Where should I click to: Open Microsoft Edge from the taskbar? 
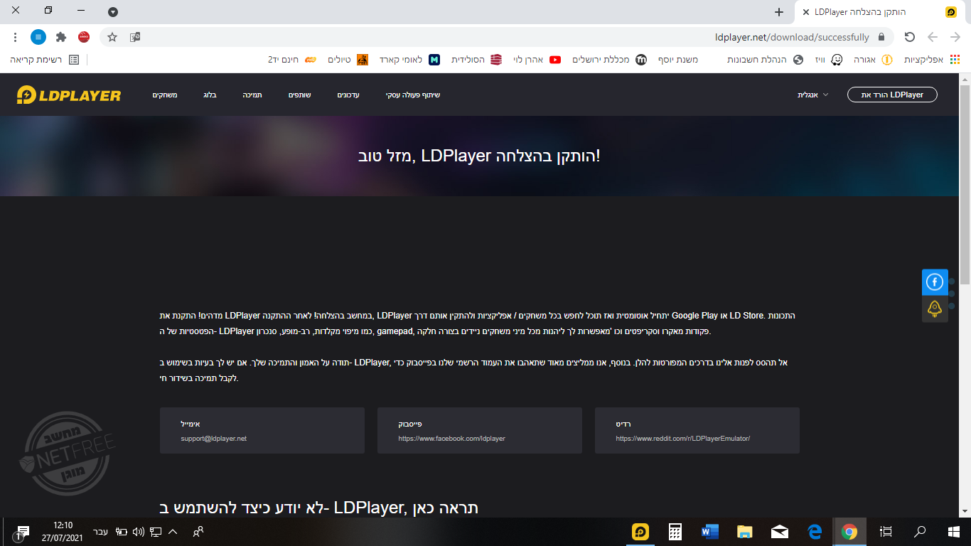pos(815,532)
